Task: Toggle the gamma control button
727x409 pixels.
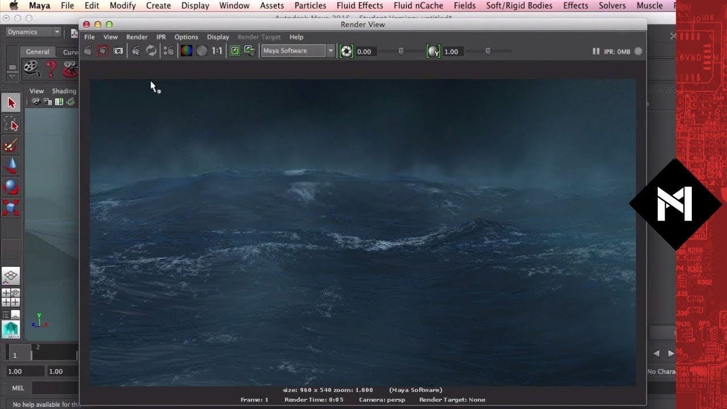Action: click(x=433, y=51)
